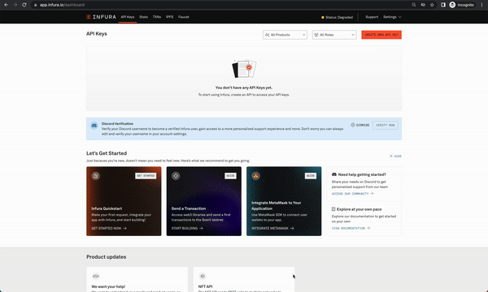Click Access Our Community link

pos(353,194)
